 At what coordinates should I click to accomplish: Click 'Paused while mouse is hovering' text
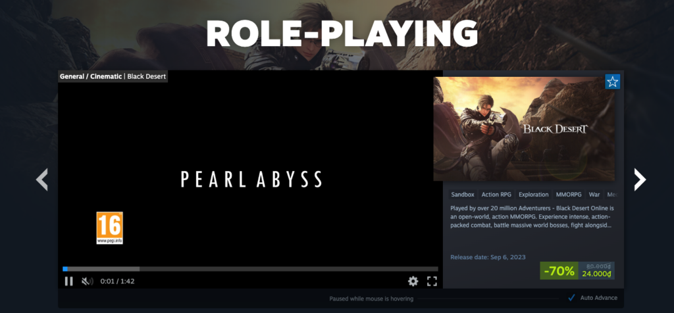[371, 299]
